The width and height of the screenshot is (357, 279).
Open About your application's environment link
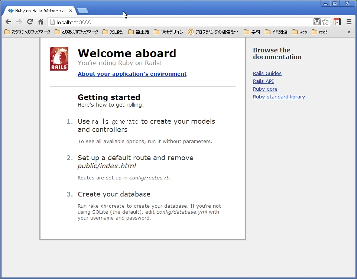132,74
